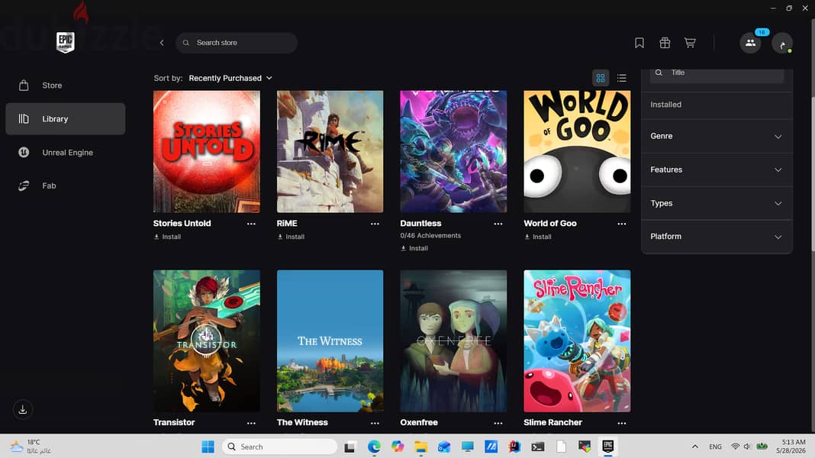Expand the Features filter
The height and width of the screenshot is (458, 815).
[717, 169]
